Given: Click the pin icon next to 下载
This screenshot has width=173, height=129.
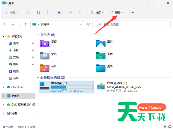Looking at the screenshot, I should click(x=33, y=50).
